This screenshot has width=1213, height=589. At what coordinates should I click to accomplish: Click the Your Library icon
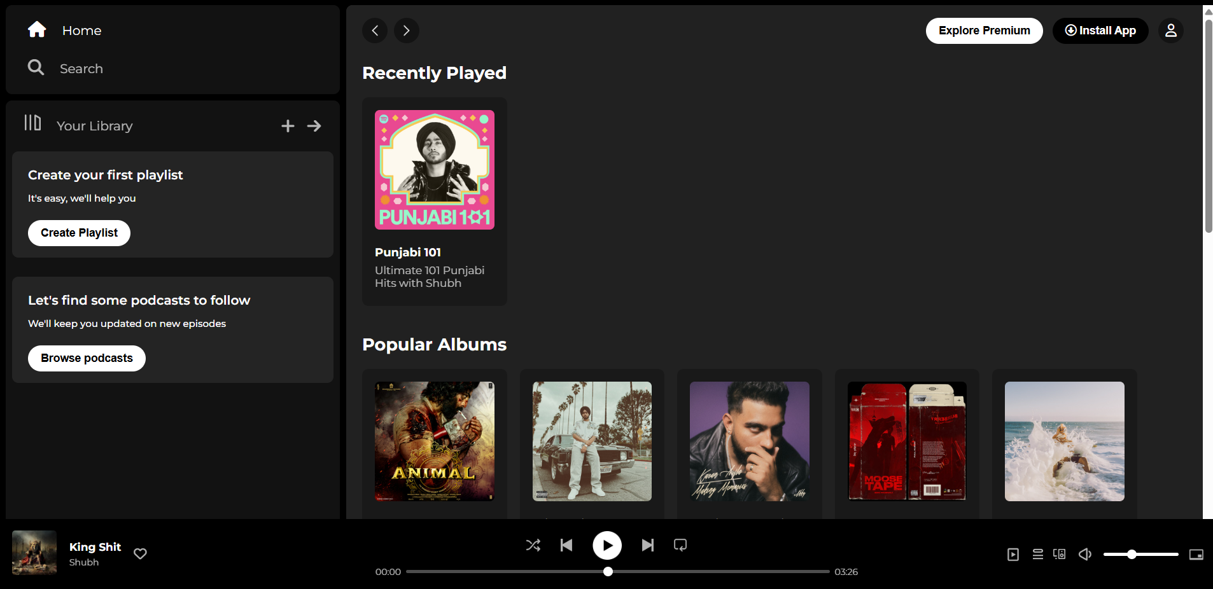click(x=32, y=123)
